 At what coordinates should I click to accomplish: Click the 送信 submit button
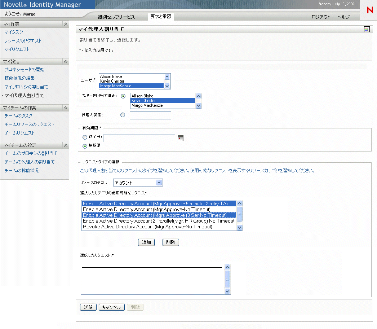[x=88, y=307]
